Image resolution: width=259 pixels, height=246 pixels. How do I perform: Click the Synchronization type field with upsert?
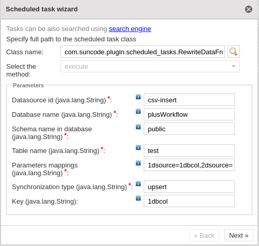189,187
